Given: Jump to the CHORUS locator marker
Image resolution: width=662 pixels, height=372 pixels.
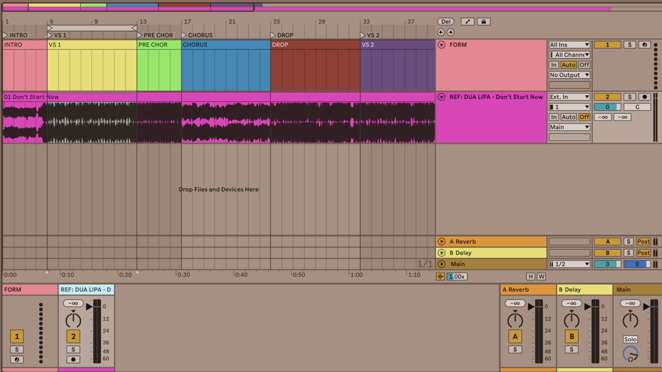Looking at the screenshot, I should (x=184, y=35).
